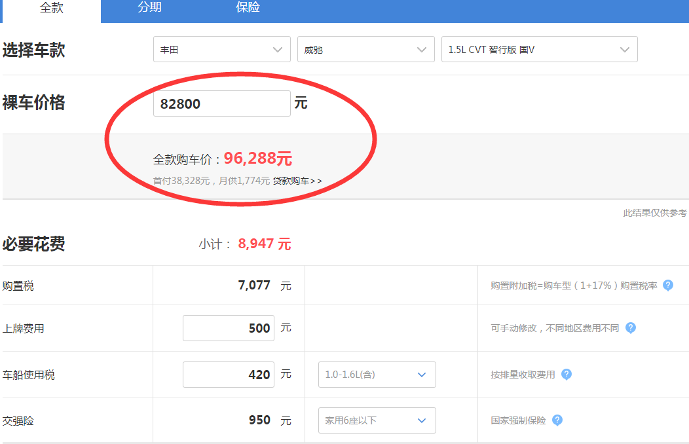Click the 购置附加税=购车型（1+17%）购置税率 note
Viewport: 689px width, 444px height.
tap(574, 286)
